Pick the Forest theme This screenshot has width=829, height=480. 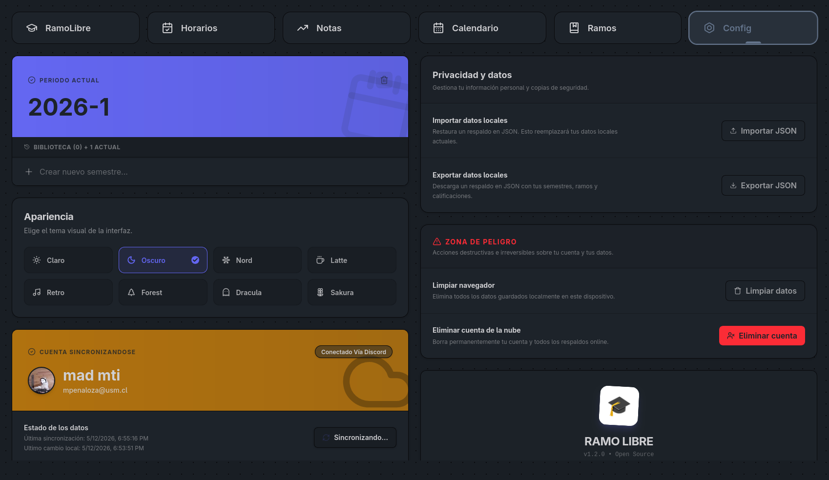(163, 292)
